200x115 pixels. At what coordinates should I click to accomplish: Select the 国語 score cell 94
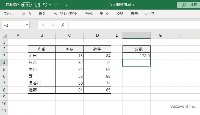pyautogui.click(x=70, y=70)
